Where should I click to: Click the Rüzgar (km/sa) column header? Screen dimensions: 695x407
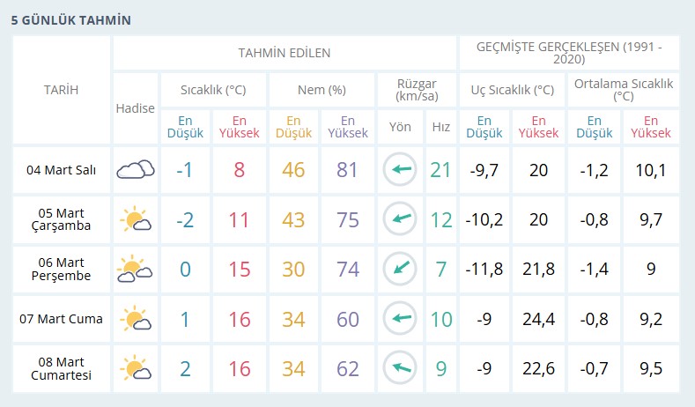417,90
